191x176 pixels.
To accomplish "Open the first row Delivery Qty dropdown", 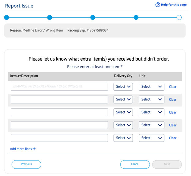I will point(123,87).
